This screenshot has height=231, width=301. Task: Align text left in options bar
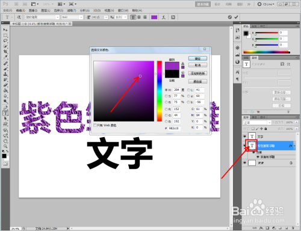click(x=133, y=17)
